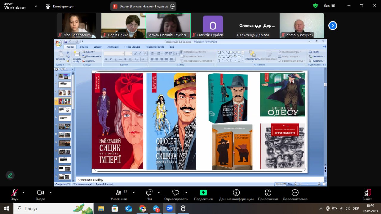Click the Вставить paste icon
The image size is (381, 214).
pyautogui.click(x=60, y=54)
